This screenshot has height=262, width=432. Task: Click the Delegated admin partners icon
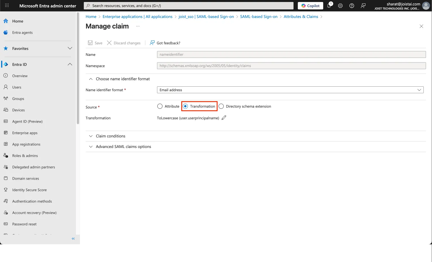(x=6, y=167)
